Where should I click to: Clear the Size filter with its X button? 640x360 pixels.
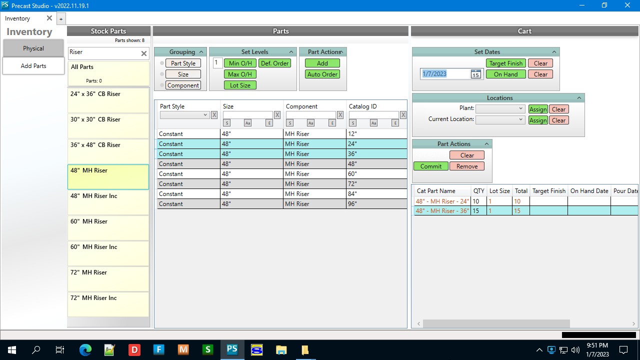pyautogui.click(x=277, y=115)
